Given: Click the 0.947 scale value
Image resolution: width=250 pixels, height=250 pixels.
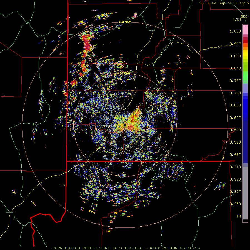Looking at the screenshot, I should pyautogui.click(x=235, y=44).
